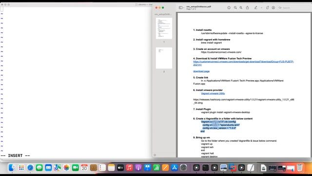
Task: Open Finder from the dock
Action: (12, 168)
